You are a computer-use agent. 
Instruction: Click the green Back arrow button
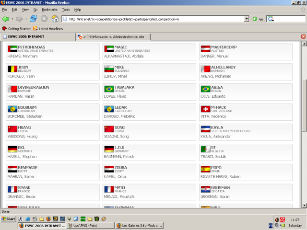pyautogui.click(x=5, y=19)
